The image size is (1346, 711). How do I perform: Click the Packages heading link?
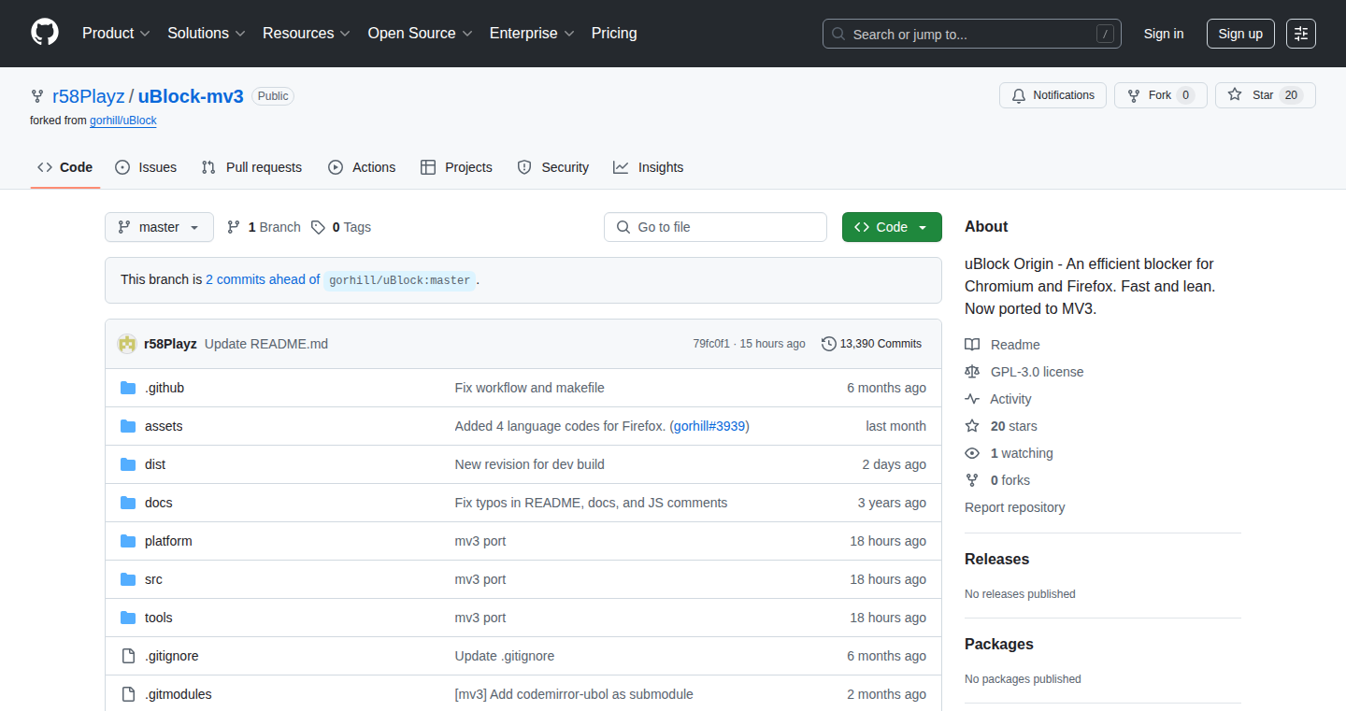[x=999, y=644]
